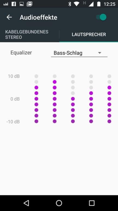
Task: Tap the back arrow beside Audioeffekte
Action: click(9, 17)
